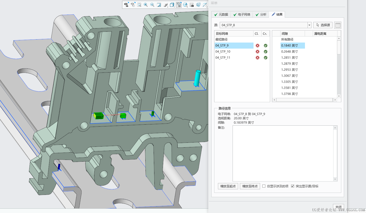Image resolution: width=366 pixels, height=213 pixels.
Task: Click red clearance fail icon for 04_STP_9
Action: tap(258, 46)
